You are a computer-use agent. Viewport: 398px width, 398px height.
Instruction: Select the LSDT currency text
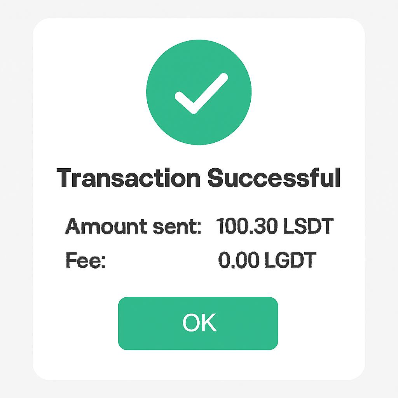click(308, 225)
